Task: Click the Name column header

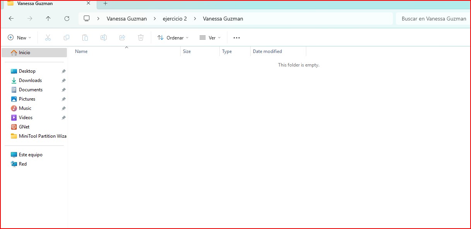Action: pos(81,51)
